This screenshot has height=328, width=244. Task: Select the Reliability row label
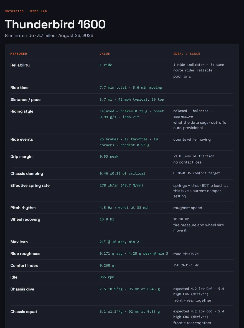pos(20,65)
